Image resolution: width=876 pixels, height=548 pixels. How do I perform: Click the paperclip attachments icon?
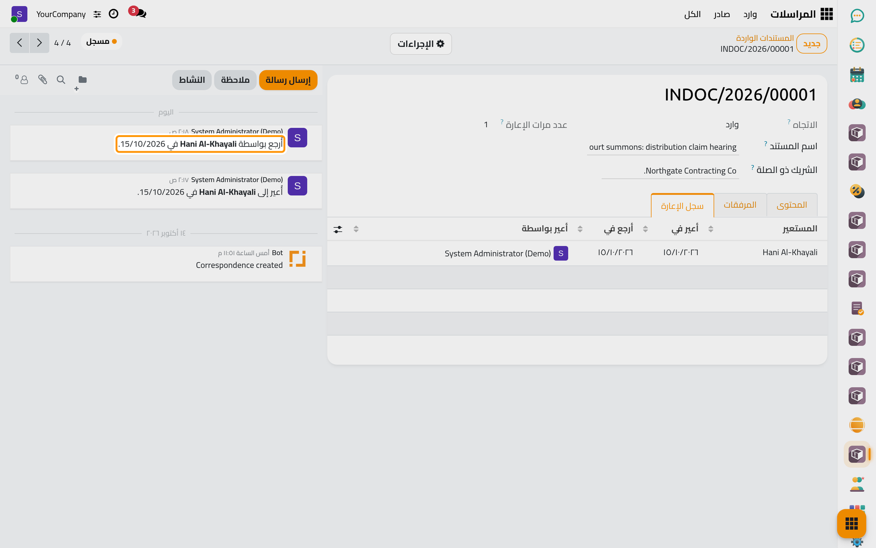[42, 80]
